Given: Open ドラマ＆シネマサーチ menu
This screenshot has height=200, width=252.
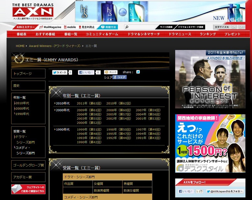Looking at the screenshot, I should click(144, 34).
